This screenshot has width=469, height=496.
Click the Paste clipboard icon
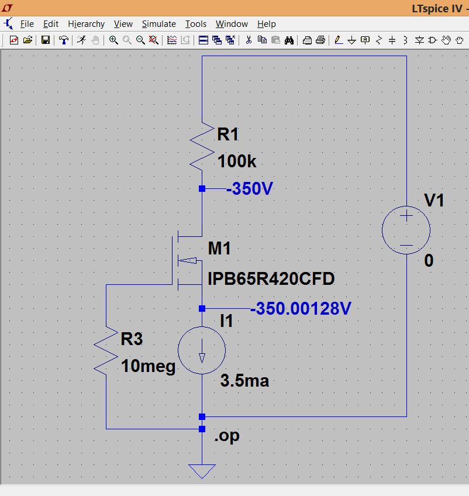276,40
